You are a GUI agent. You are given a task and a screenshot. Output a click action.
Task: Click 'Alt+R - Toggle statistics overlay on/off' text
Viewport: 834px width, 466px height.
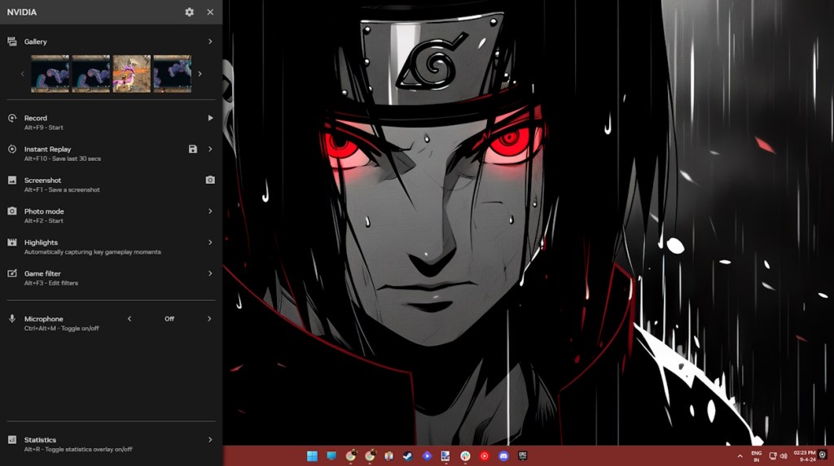[x=78, y=449]
